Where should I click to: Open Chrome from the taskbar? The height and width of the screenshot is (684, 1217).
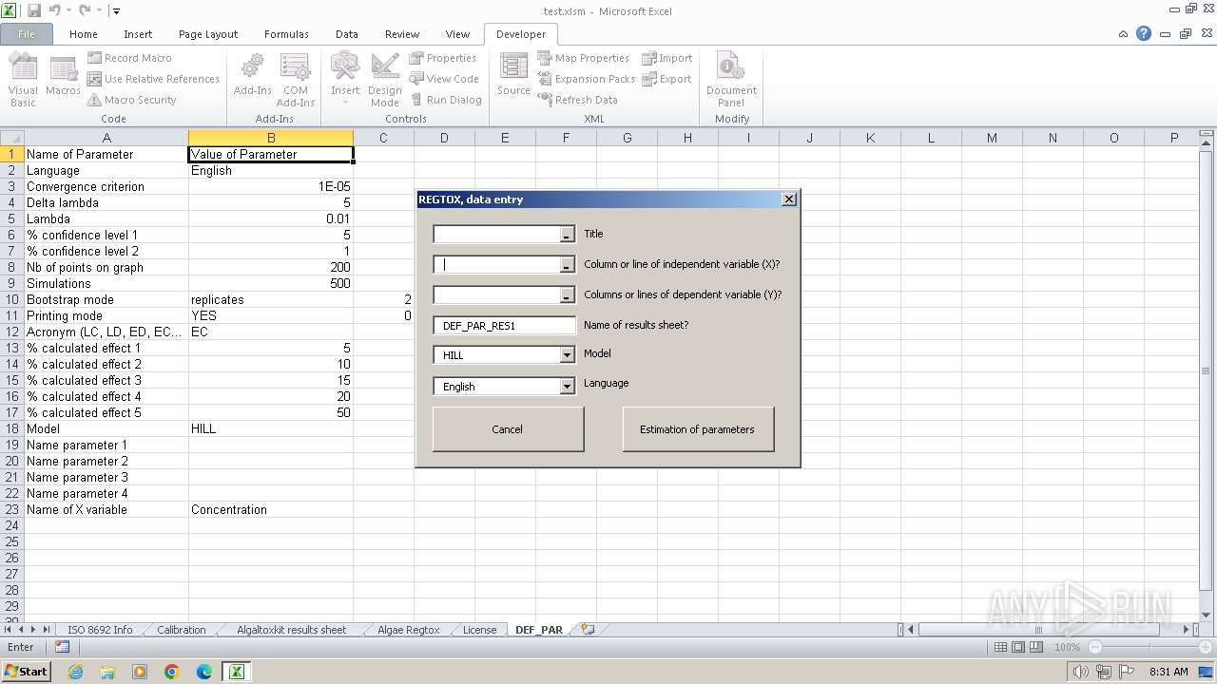tap(172, 672)
